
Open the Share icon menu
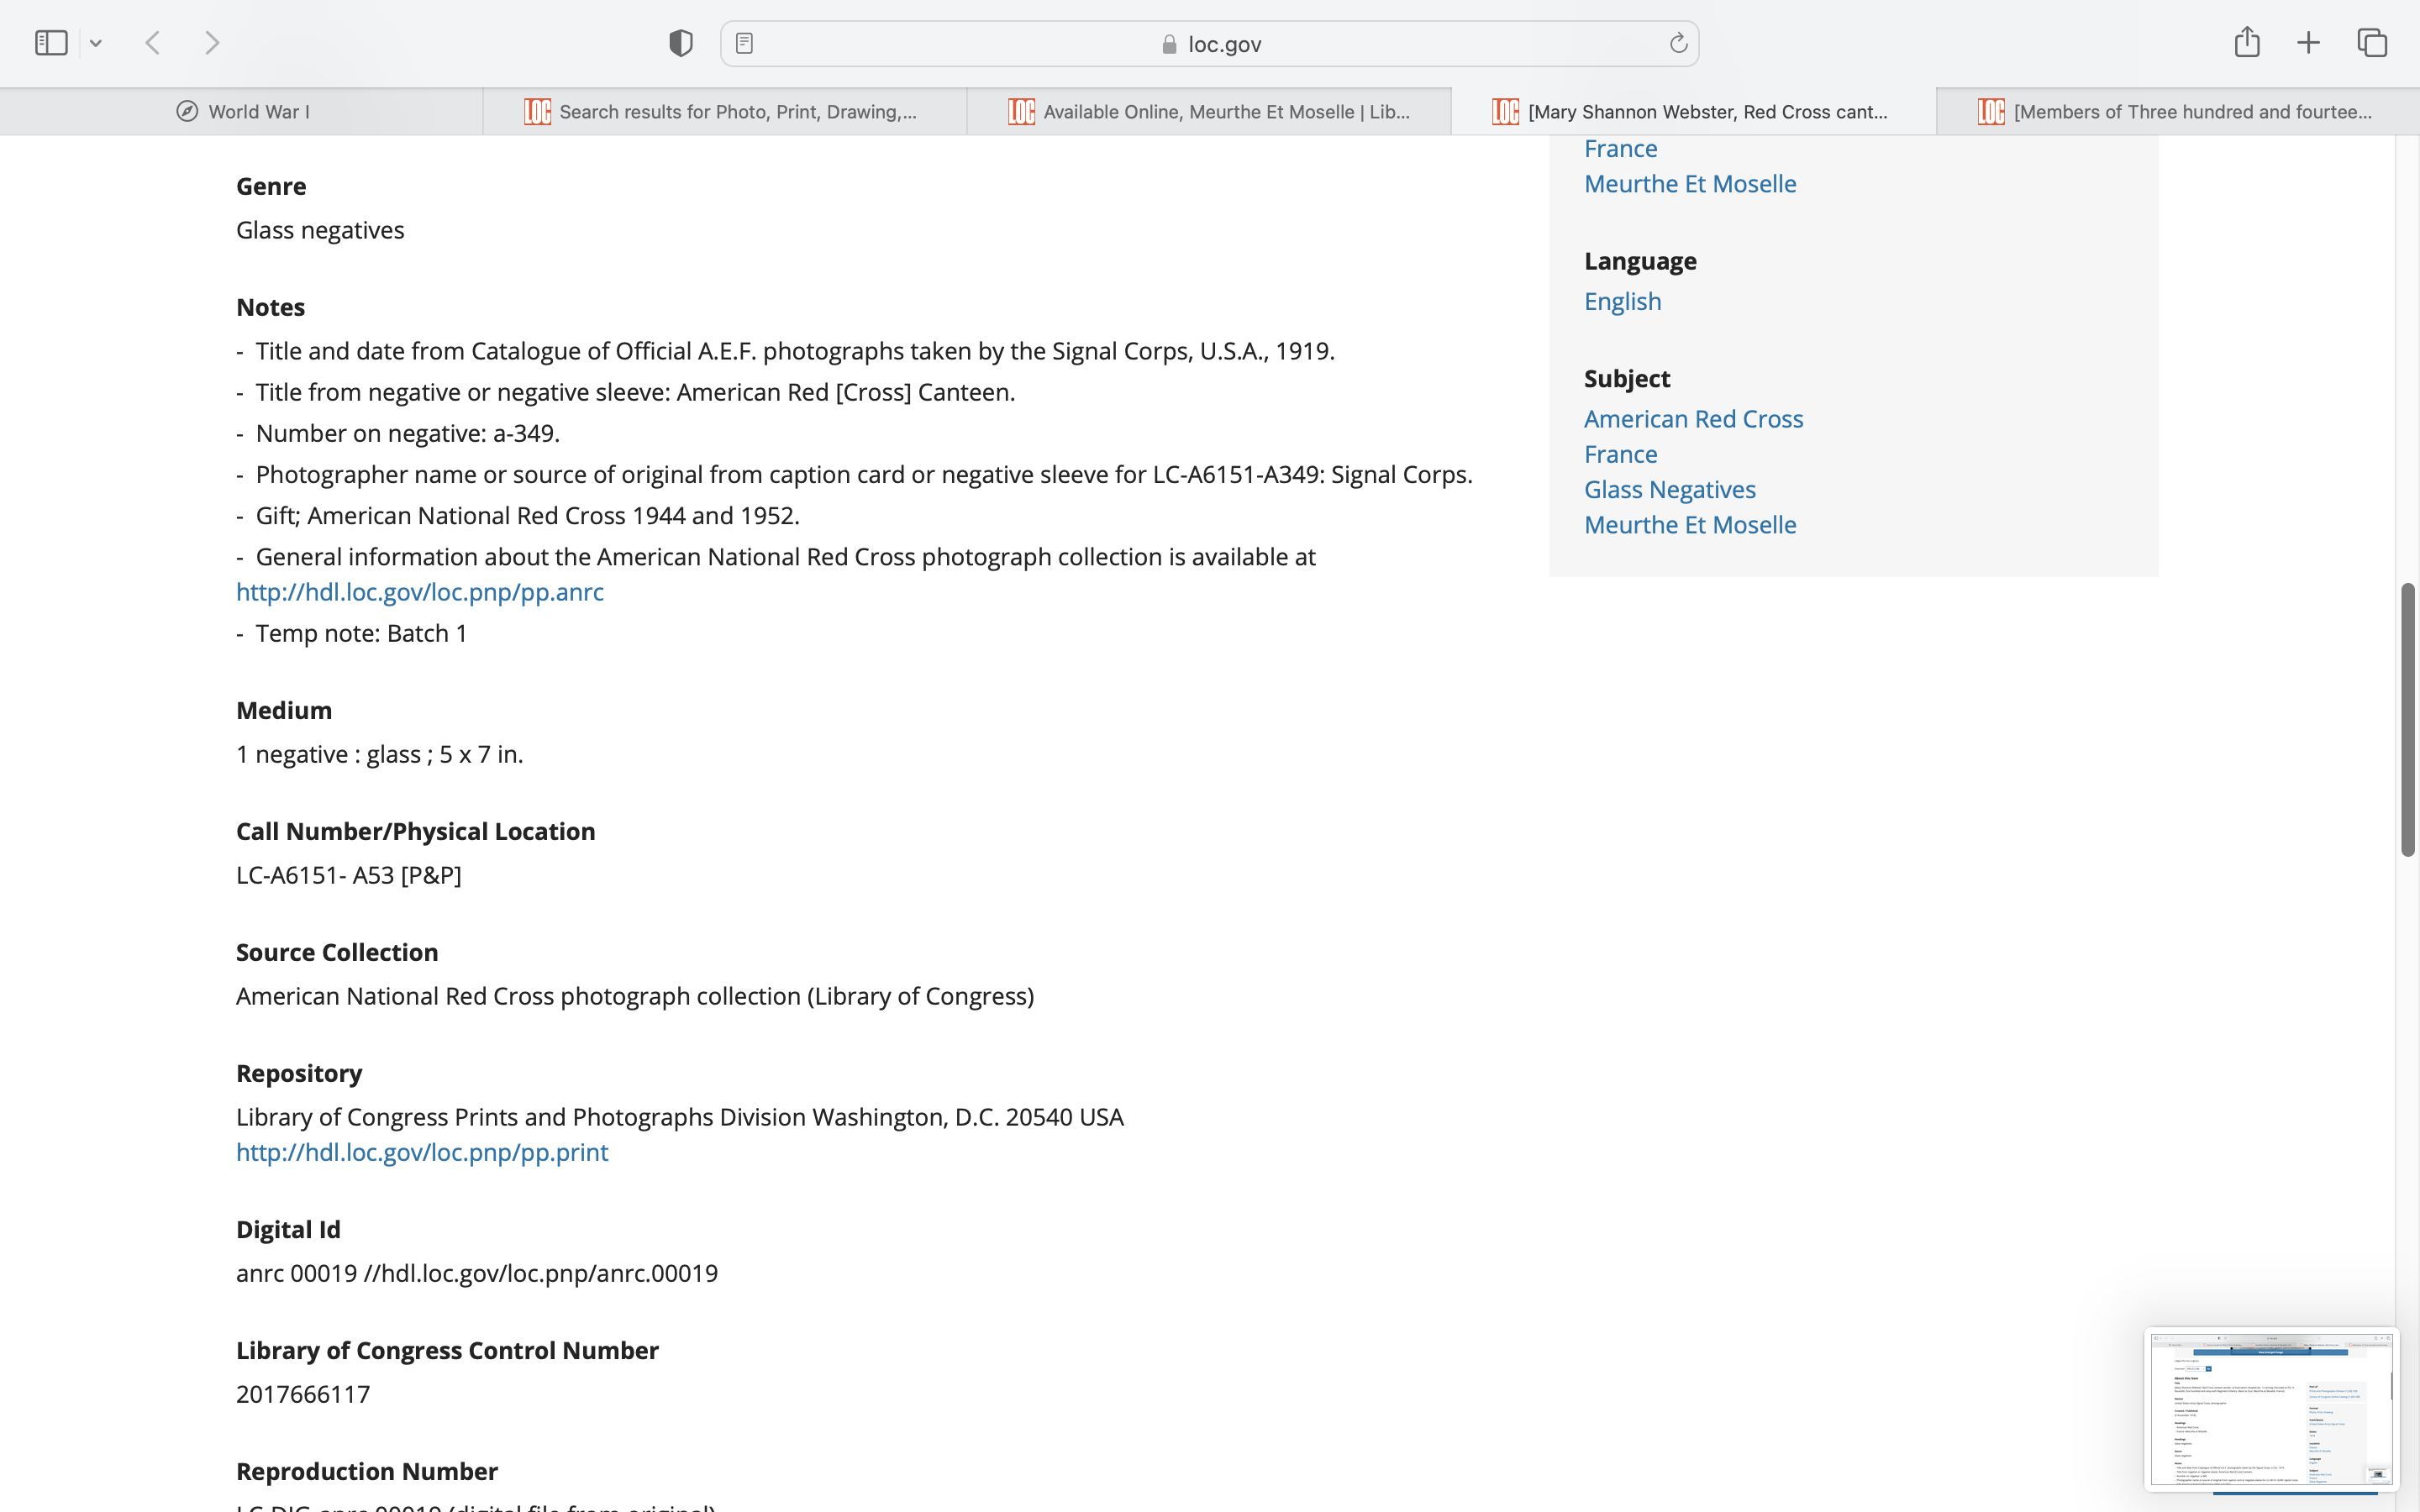point(2247,42)
